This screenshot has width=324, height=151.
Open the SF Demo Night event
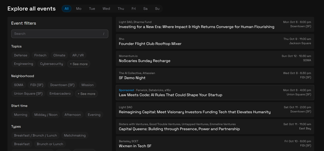pyautogui.click(x=215, y=75)
